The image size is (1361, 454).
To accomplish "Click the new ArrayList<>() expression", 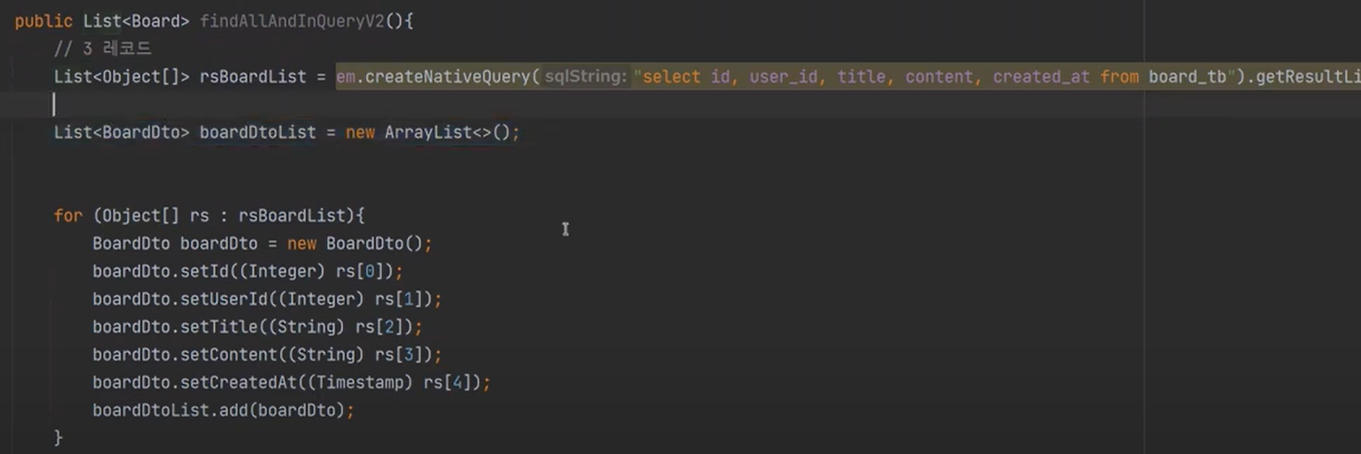I will [x=428, y=132].
